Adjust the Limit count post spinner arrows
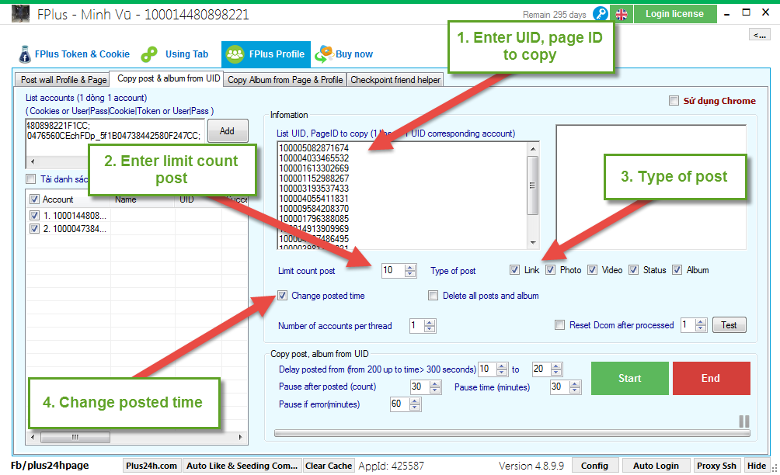780x475 pixels. point(410,271)
